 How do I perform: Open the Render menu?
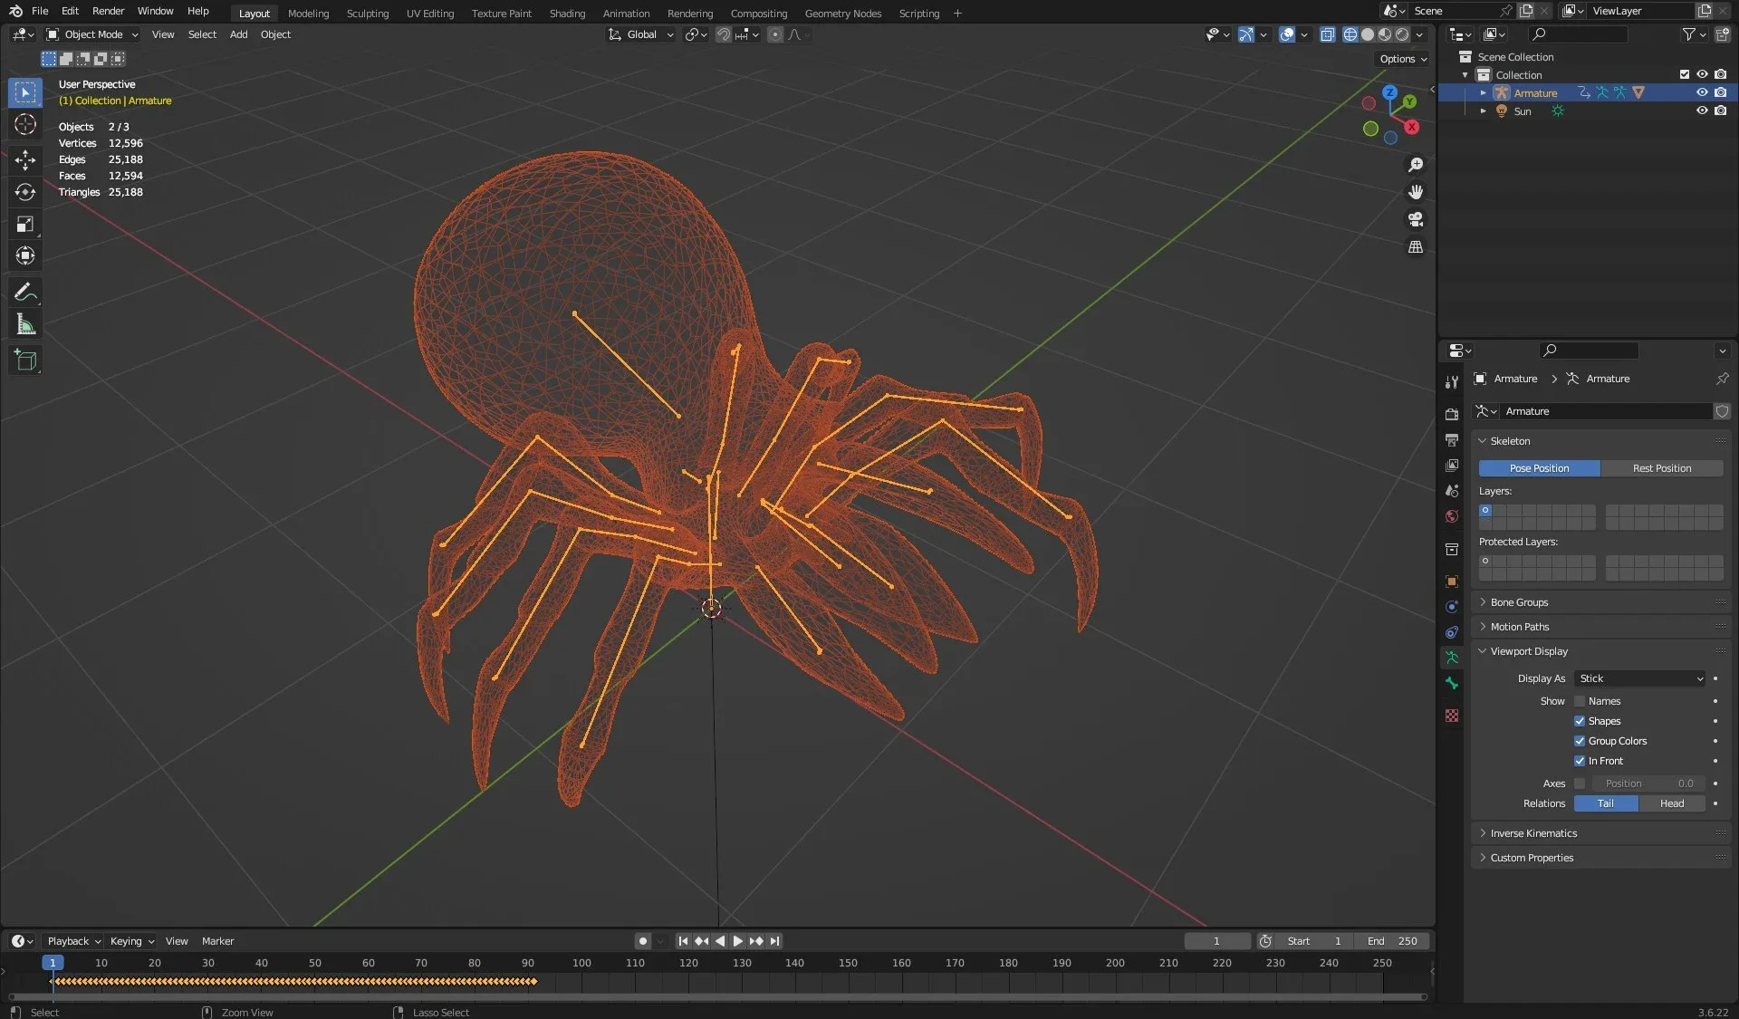(x=108, y=11)
